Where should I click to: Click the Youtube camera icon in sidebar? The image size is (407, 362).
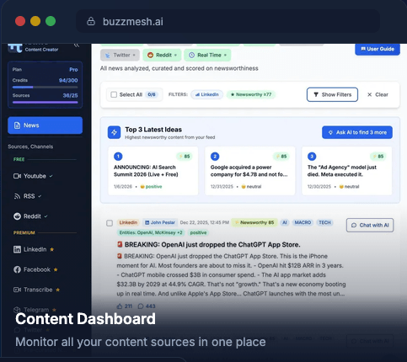pyautogui.click(x=17, y=176)
